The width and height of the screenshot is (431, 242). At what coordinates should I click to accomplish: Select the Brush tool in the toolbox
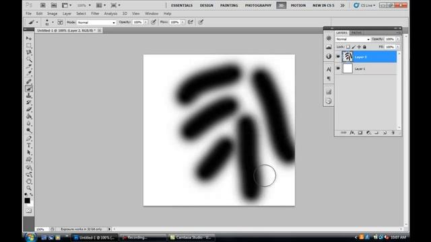tap(28, 89)
